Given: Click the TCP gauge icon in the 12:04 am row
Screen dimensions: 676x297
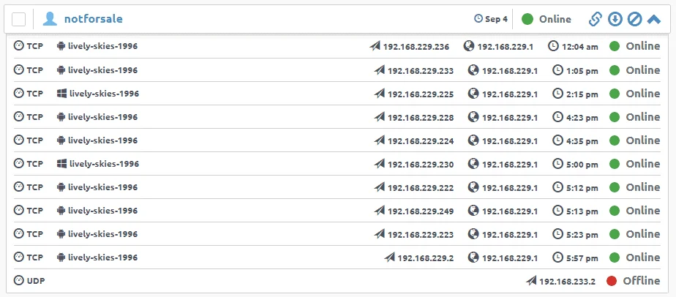Looking at the screenshot, I should (x=18, y=46).
